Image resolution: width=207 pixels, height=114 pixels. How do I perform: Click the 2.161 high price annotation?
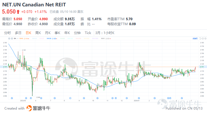[24, 50]
